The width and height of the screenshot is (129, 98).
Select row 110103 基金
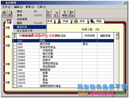click(63, 80)
